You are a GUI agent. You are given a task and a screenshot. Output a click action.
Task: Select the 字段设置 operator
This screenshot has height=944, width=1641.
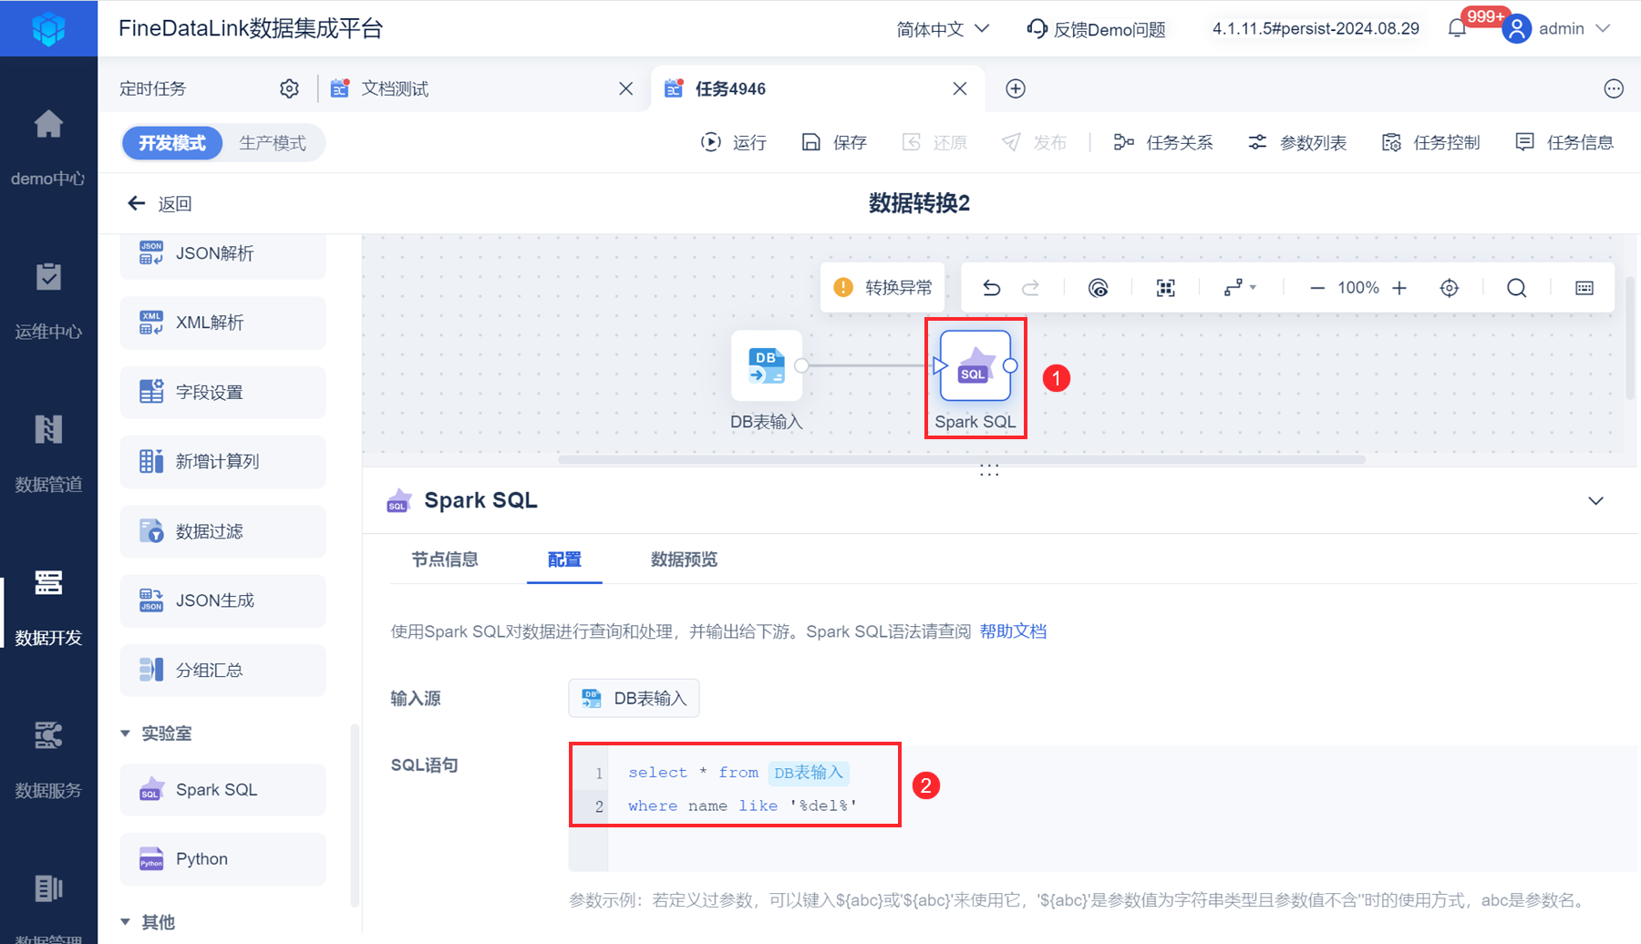pyautogui.click(x=222, y=393)
